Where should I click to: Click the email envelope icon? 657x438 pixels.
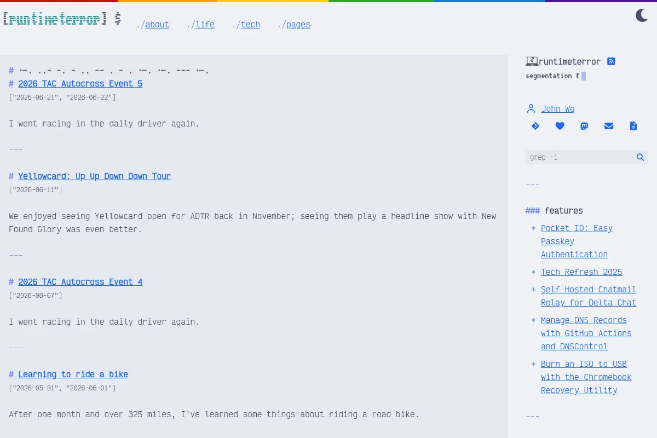click(609, 126)
